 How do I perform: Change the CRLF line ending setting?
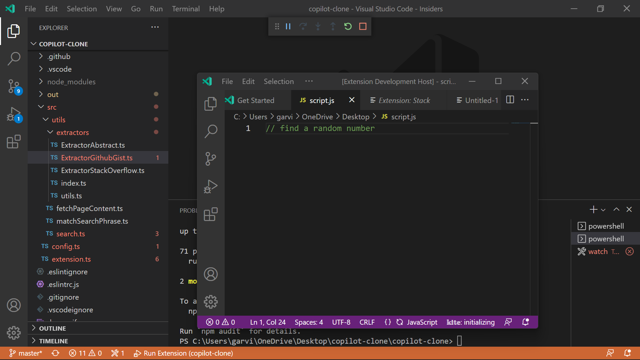[x=367, y=322]
